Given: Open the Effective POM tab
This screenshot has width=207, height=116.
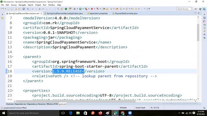Looking at the screenshot, I should coord(52,104).
